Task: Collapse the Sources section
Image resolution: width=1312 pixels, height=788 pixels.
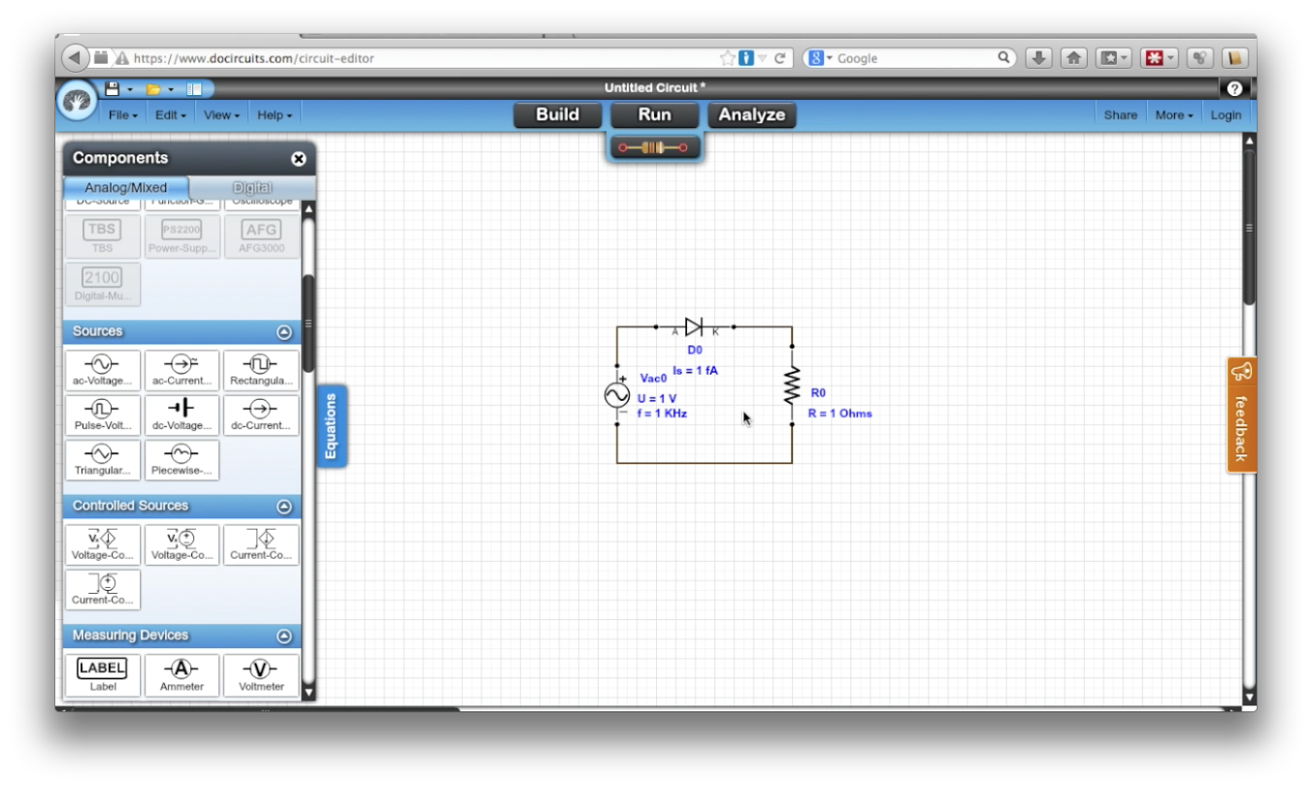Action: (x=284, y=332)
